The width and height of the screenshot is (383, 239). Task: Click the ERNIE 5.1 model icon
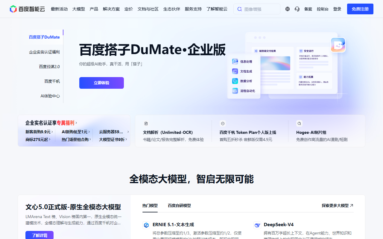tap(146, 225)
